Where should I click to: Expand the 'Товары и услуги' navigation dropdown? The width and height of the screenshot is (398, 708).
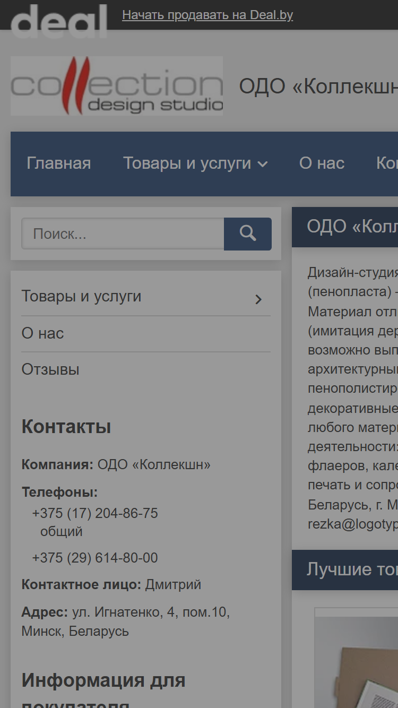[195, 163]
